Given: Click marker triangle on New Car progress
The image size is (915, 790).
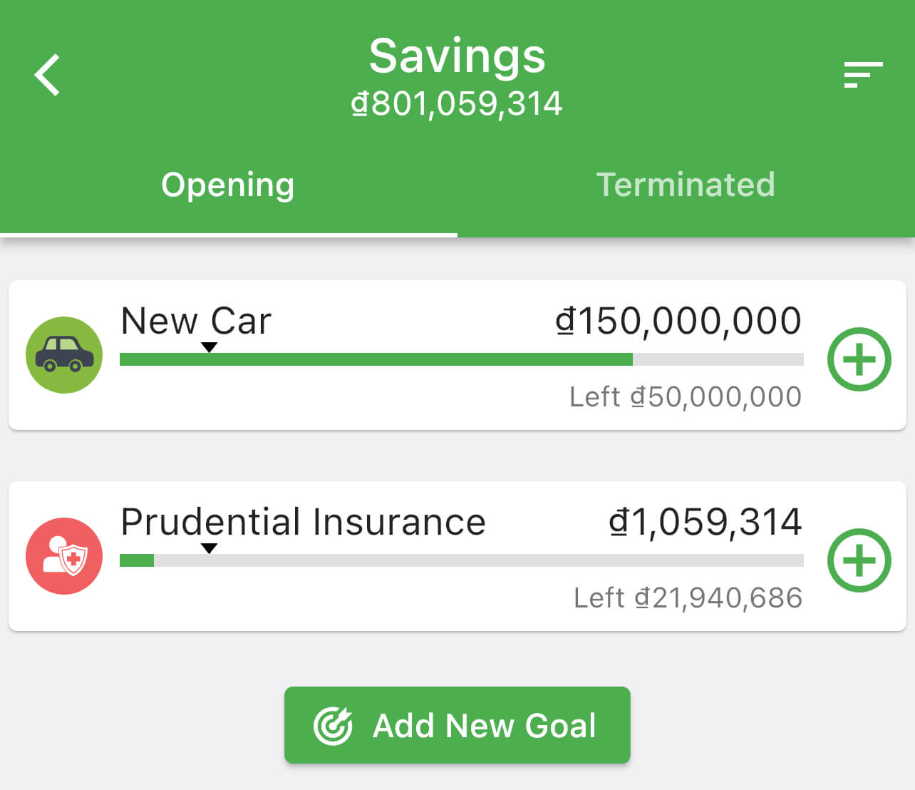Looking at the screenshot, I should (x=209, y=347).
